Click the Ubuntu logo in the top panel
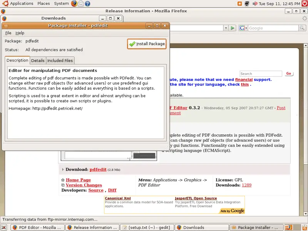Screen dimensions: 308x231 (5, 3)
